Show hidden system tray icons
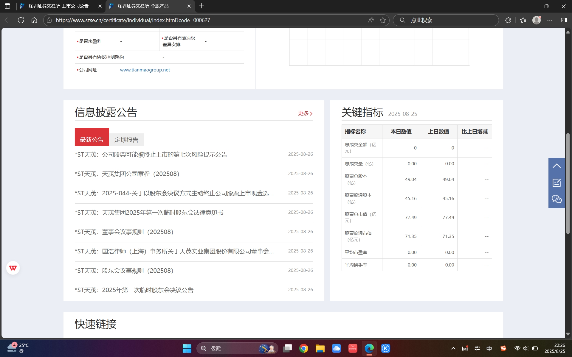The image size is (572, 357). [x=453, y=348]
